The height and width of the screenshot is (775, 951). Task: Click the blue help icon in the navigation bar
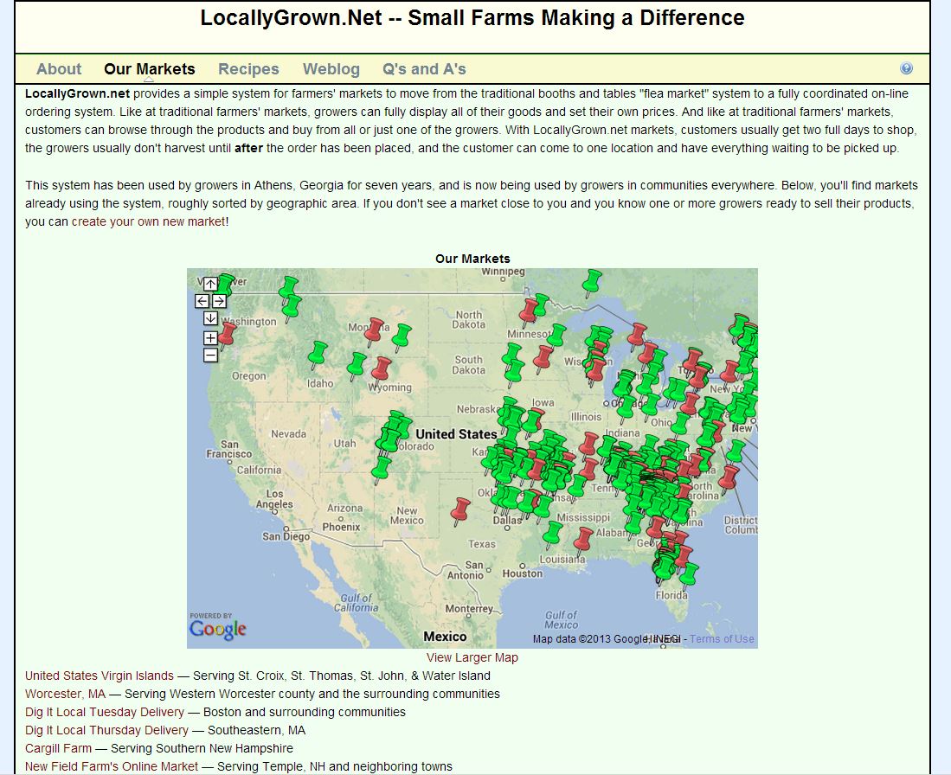click(x=906, y=68)
